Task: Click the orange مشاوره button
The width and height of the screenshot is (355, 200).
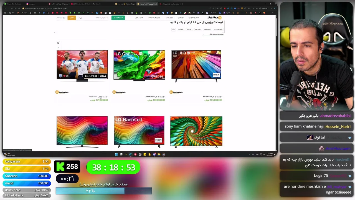Action: [x=72, y=17]
